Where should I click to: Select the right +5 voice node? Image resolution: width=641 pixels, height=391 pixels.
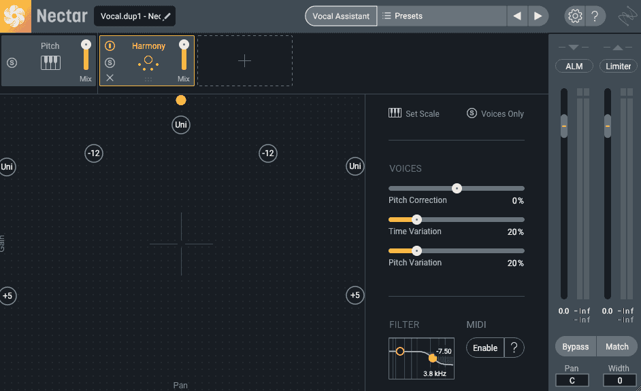(355, 295)
